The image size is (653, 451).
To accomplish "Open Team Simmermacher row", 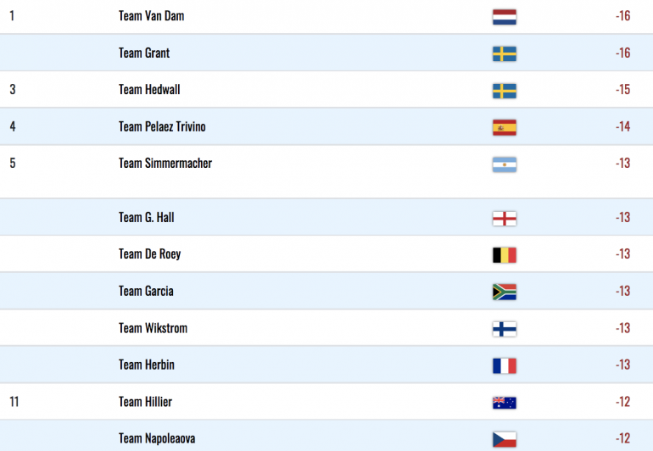I will tap(326, 171).
